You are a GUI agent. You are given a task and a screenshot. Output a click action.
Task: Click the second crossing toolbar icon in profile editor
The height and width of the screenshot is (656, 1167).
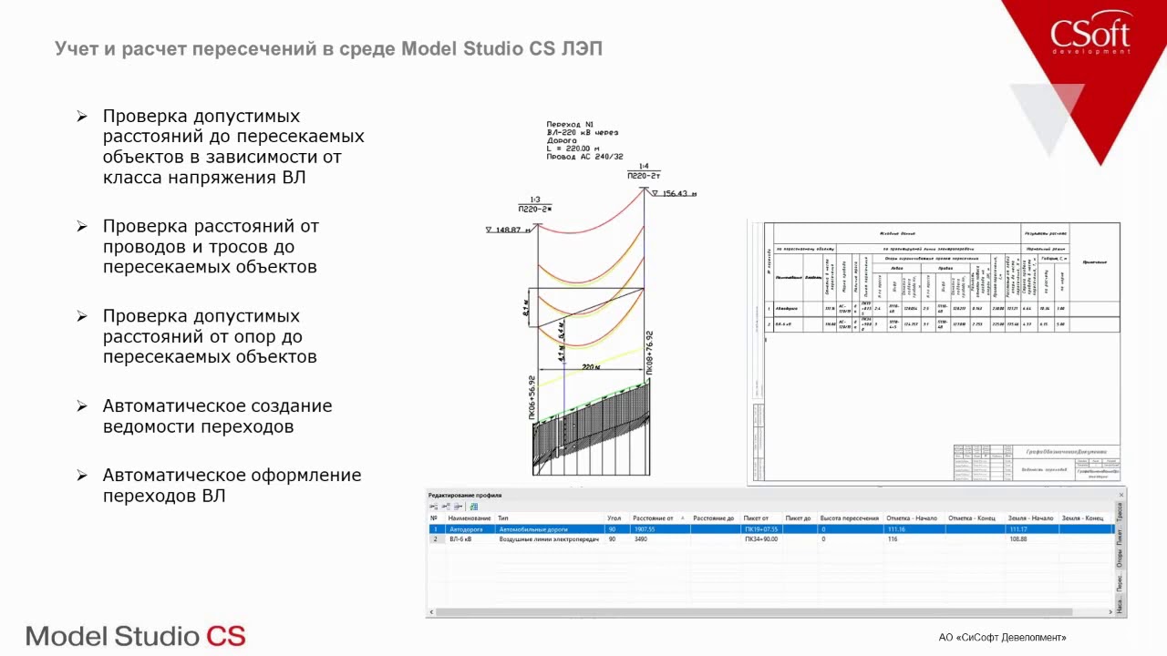point(446,507)
